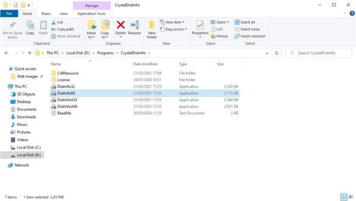Click Select none
This screenshot has width=356, height=201.
pyautogui.click(x=247, y=30)
